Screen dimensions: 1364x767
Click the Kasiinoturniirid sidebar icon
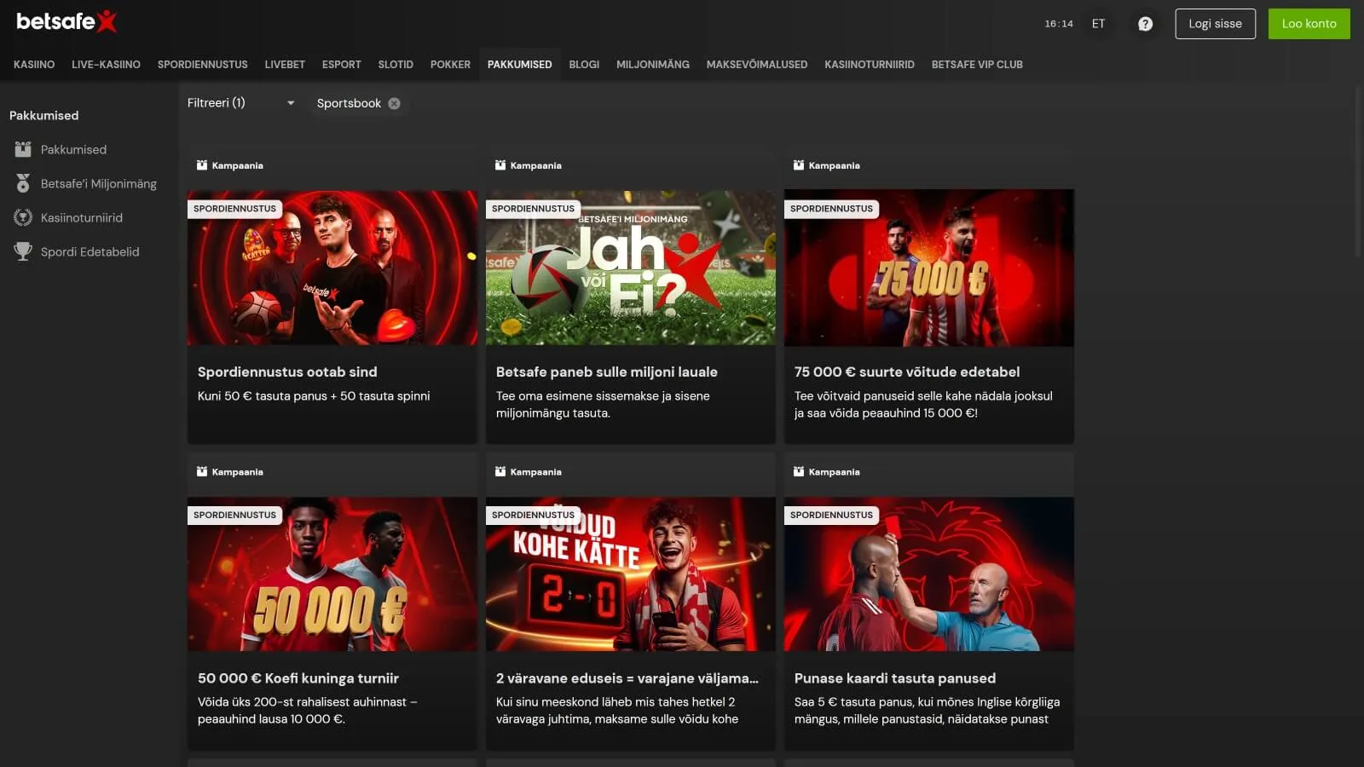(x=23, y=217)
